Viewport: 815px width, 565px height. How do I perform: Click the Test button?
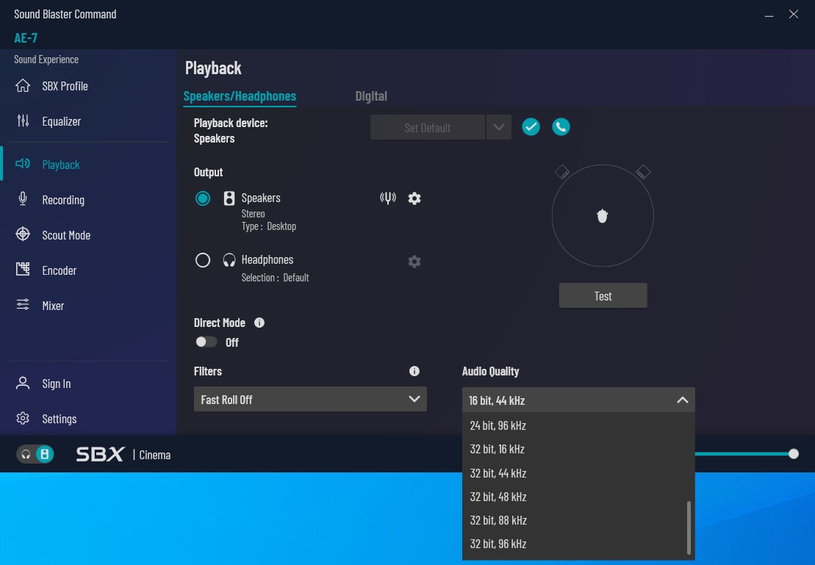tap(603, 296)
